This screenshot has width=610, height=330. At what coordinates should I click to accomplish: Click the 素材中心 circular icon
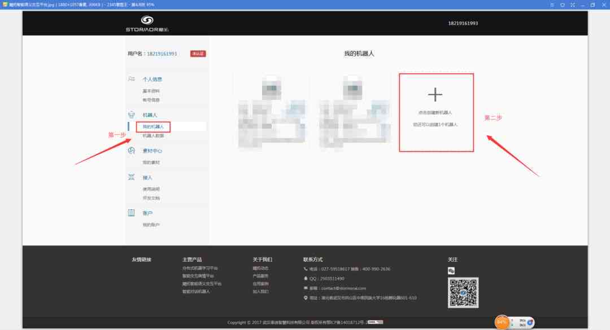(131, 151)
